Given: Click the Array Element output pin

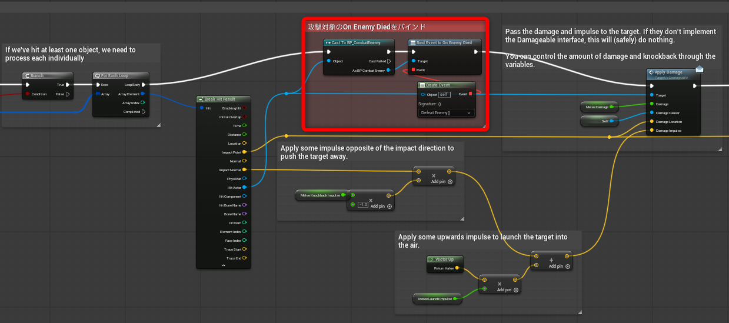Looking at the screenshot, I should pyautogui.click(x=143, y=94).
